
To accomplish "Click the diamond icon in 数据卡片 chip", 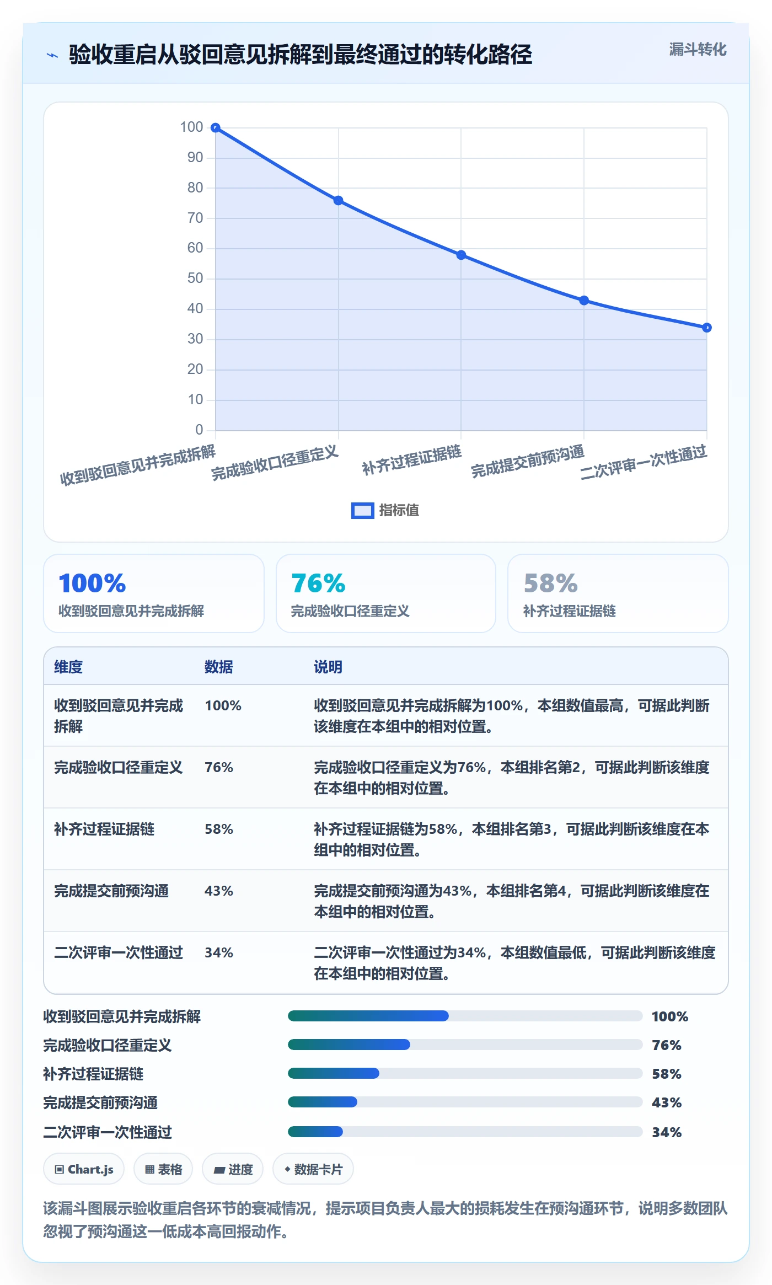I will point(287,1169).
